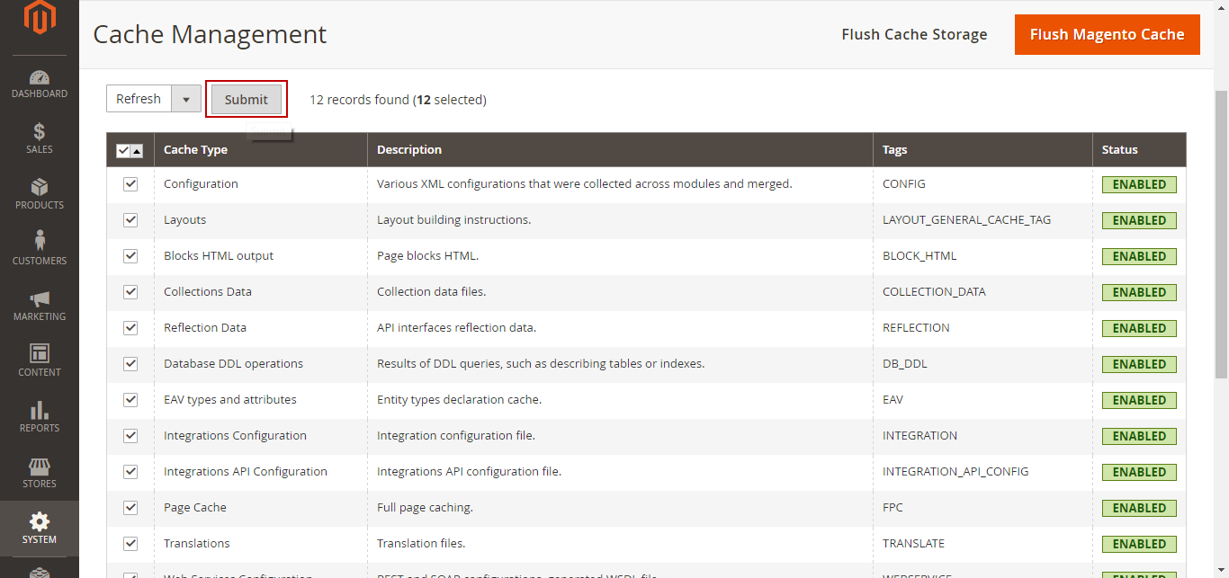
Task: Open the Customers person icon
Action: [x=40, y=242]
